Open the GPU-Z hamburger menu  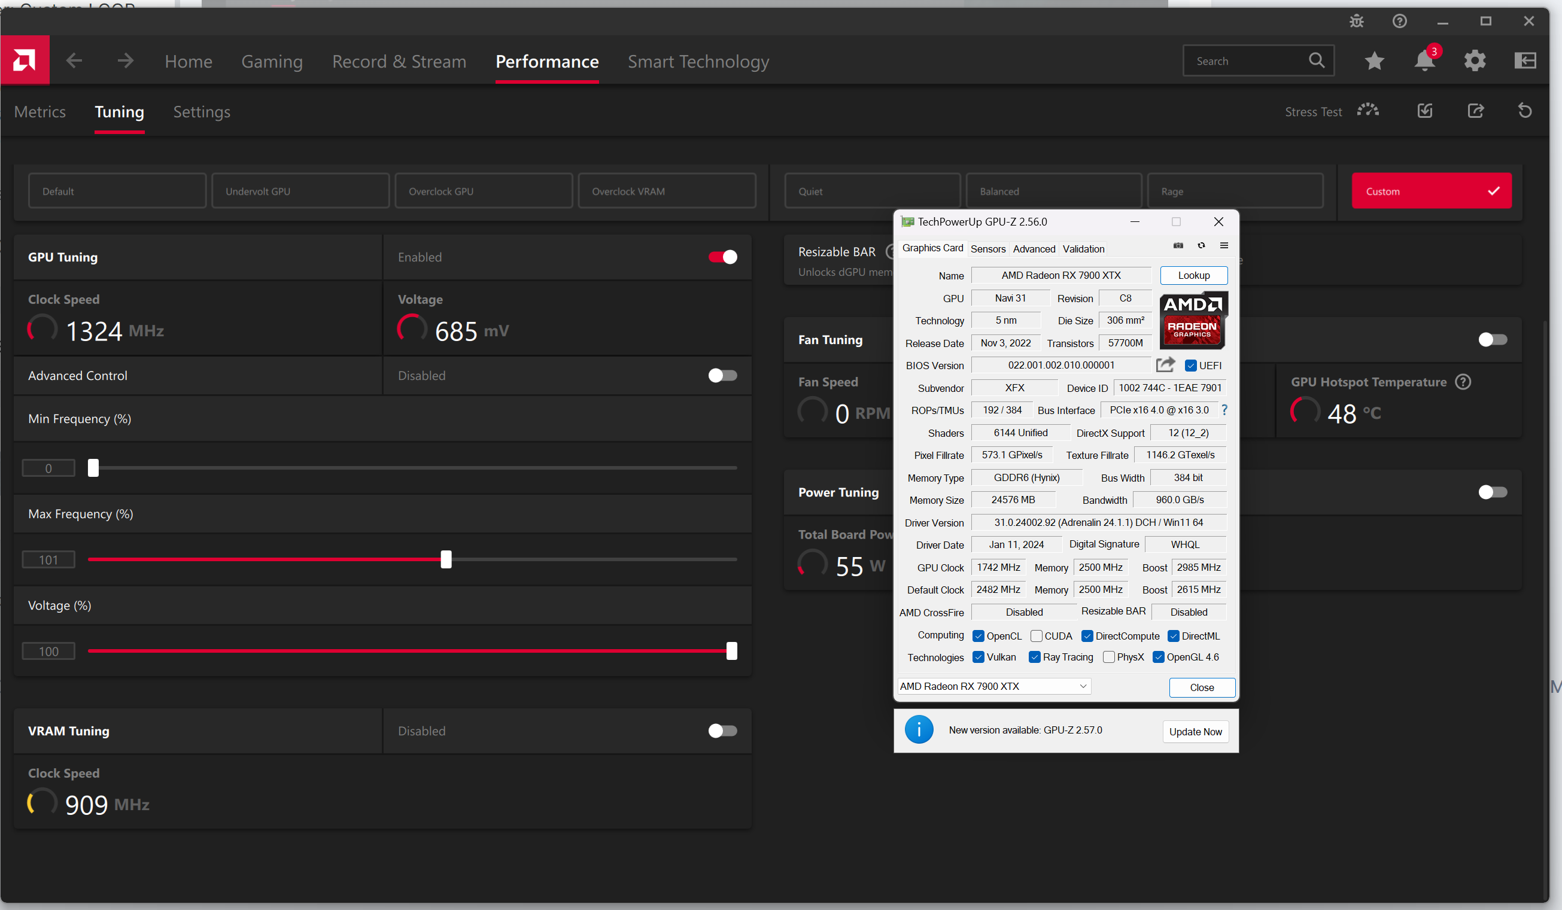1223,246
